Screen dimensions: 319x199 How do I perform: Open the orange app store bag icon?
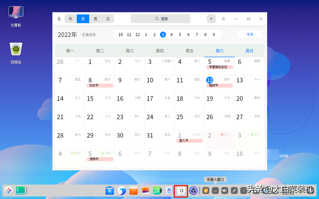tap(134, 191)
